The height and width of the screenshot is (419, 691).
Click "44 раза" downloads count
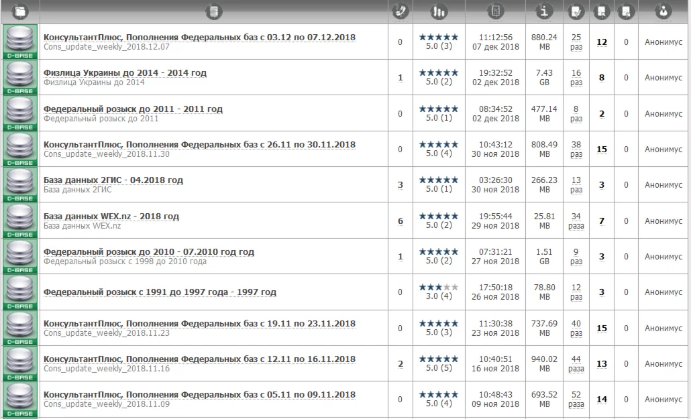point(576,364)
